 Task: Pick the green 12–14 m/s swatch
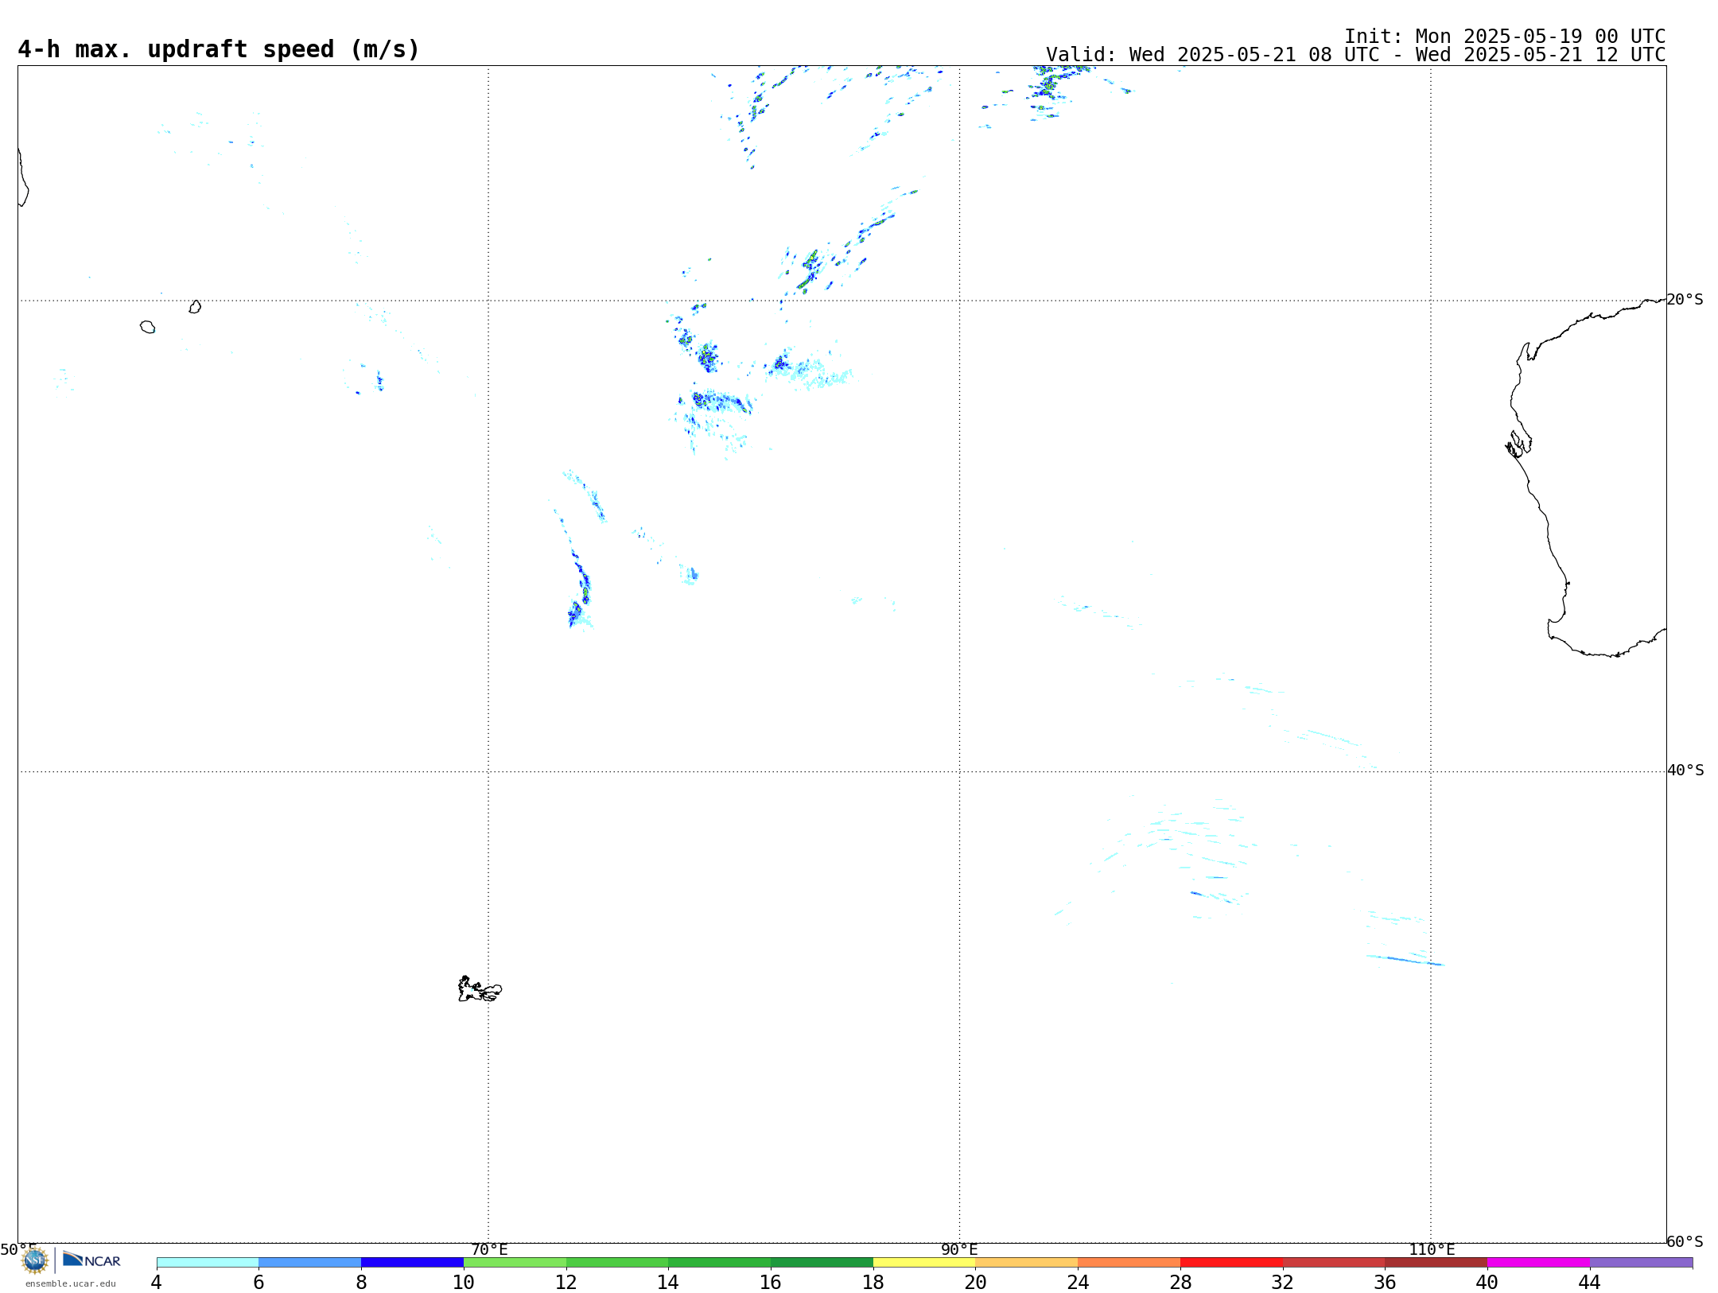617,1263
